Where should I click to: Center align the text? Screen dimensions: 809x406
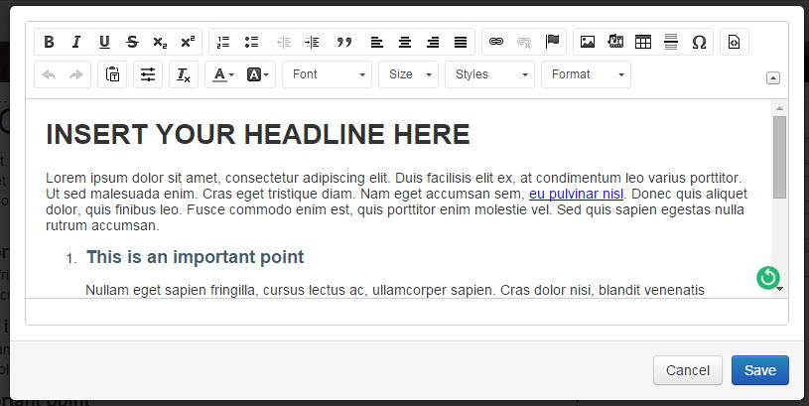404,42
